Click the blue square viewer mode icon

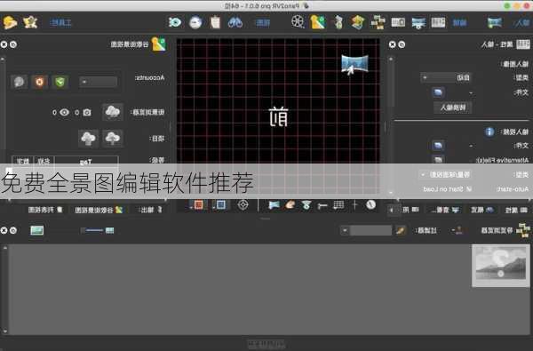click(220, 204)
